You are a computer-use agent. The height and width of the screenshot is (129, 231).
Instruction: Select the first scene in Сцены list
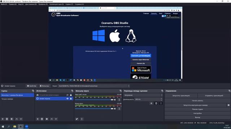(x=17, y=95)
